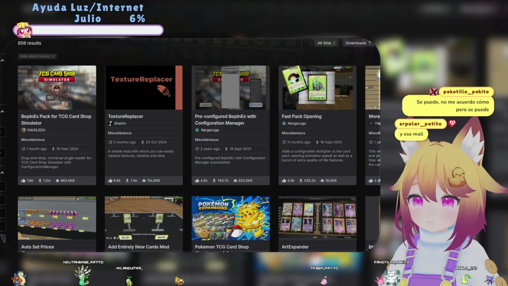The width and height of the screenshot is (508, 286).
Task: Visit author DIASILEDU's profile
Action: 36,130
